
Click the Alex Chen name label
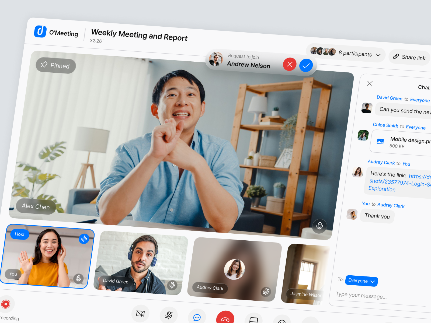click(36, 206)
